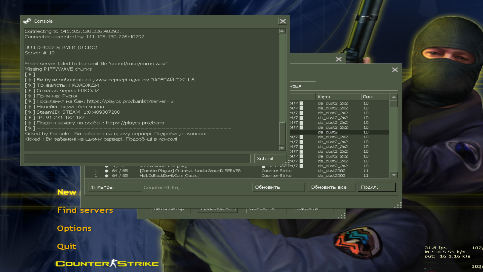Screen dimensions: 483x272
Task: Close the window behind the Console
Action: pos(339,59)
